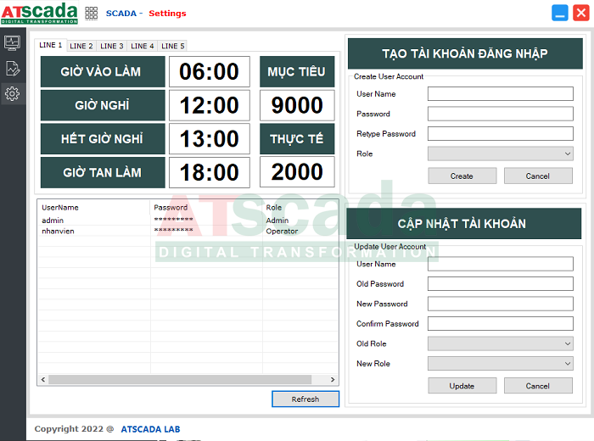Switch to the LINE 3 tab
Image resolution: width=594 pixels, height=441 pixels.
tap(112, 46)
